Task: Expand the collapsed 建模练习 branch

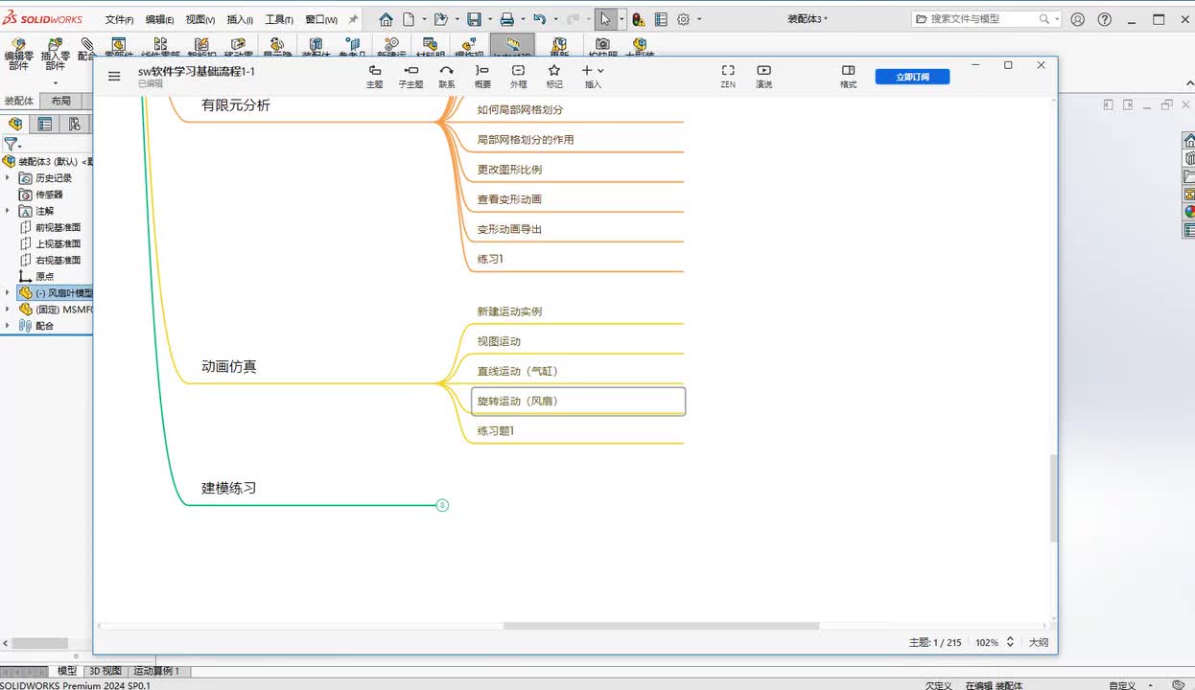Action: (x=442, y=505)
